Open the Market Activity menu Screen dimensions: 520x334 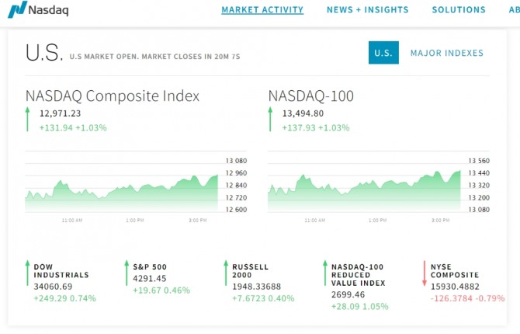pos(262,10)
